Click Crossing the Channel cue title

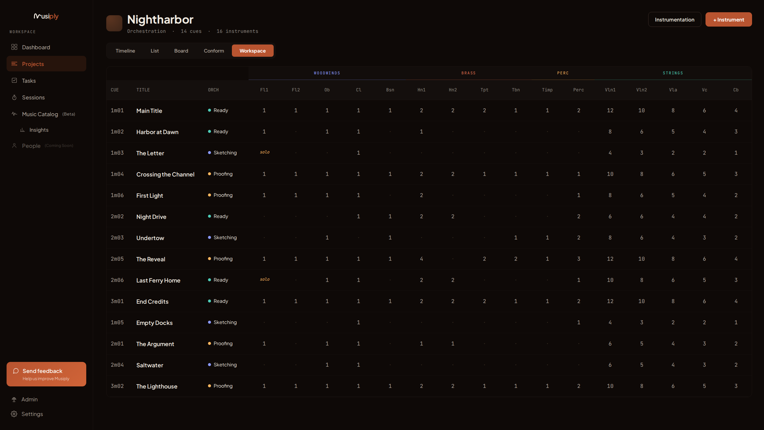[165, 174]
